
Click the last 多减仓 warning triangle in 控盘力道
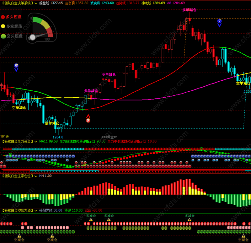coord(190,220)
